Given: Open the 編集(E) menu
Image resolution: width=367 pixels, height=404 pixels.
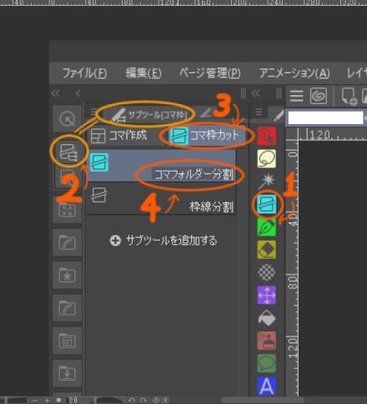Looking at the screenshot, I should pos(143,73).
